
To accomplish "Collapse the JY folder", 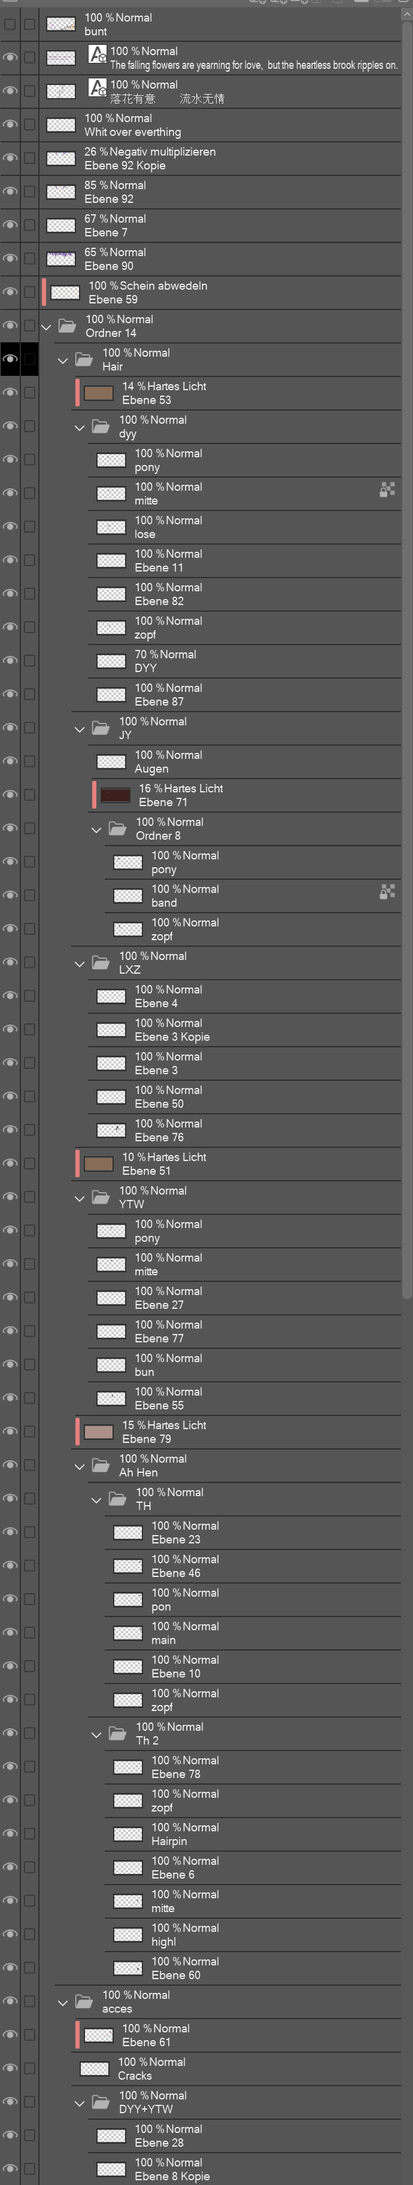I will coord(80,728).
